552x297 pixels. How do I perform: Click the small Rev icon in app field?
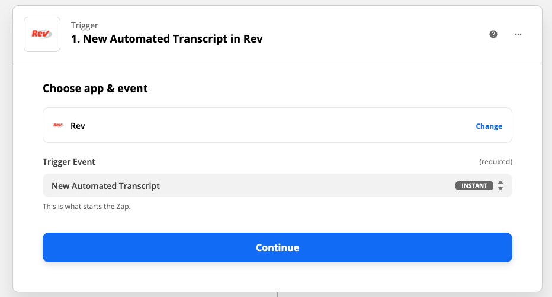pos(58,126)
